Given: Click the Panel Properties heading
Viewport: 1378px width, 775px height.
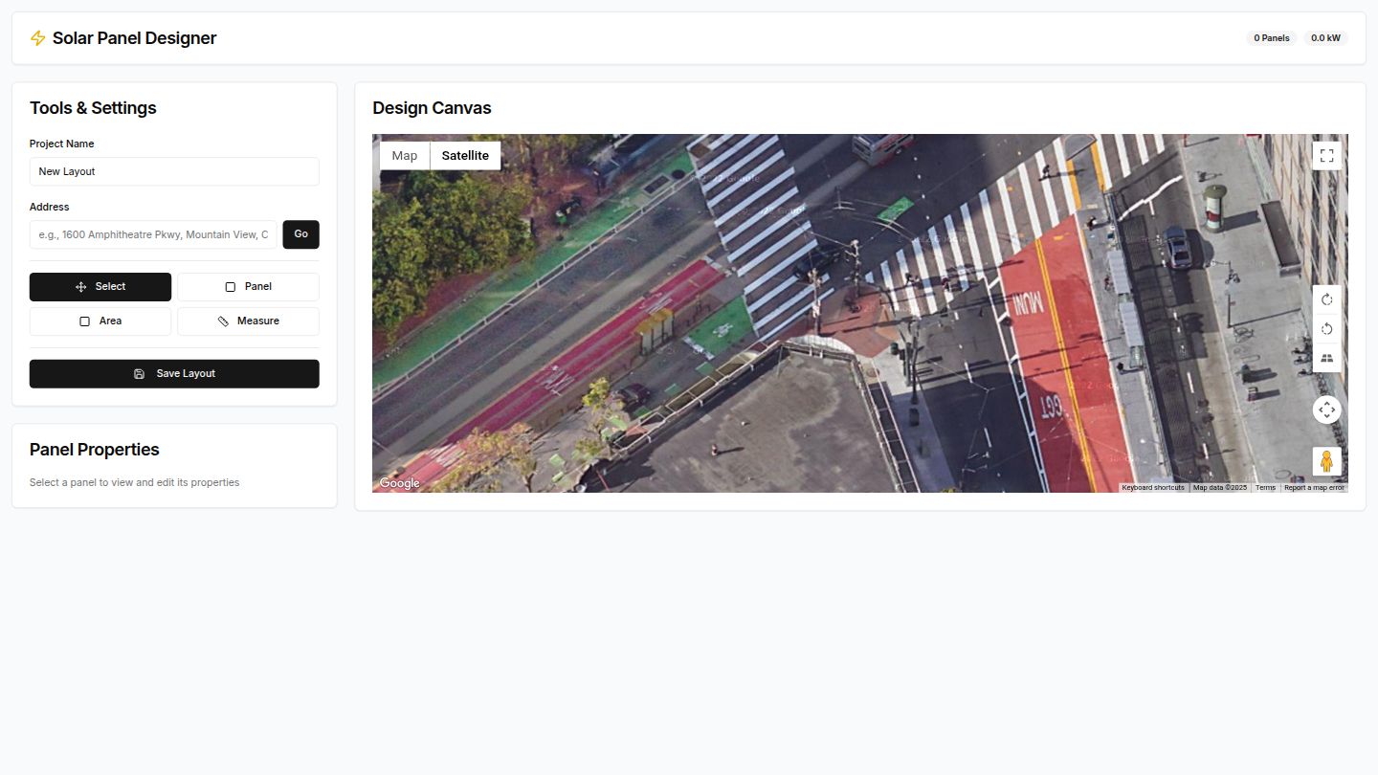Looking at the screenshot, I should pos(95,450).
